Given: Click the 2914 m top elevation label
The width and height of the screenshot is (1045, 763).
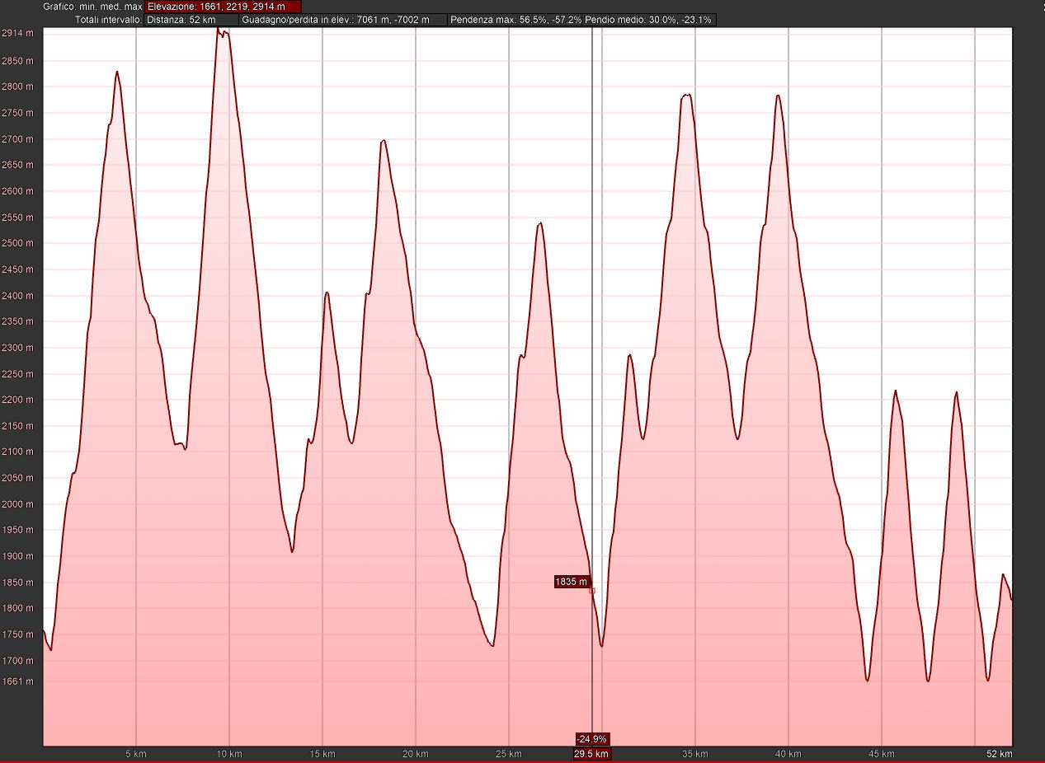Looking at the screenshot, I should pos(18,34).
